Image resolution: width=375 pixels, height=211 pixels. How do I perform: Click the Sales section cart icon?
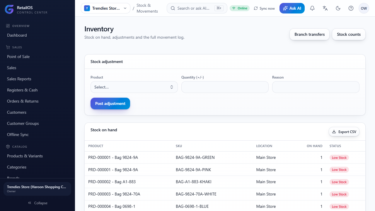coord(8,47)
